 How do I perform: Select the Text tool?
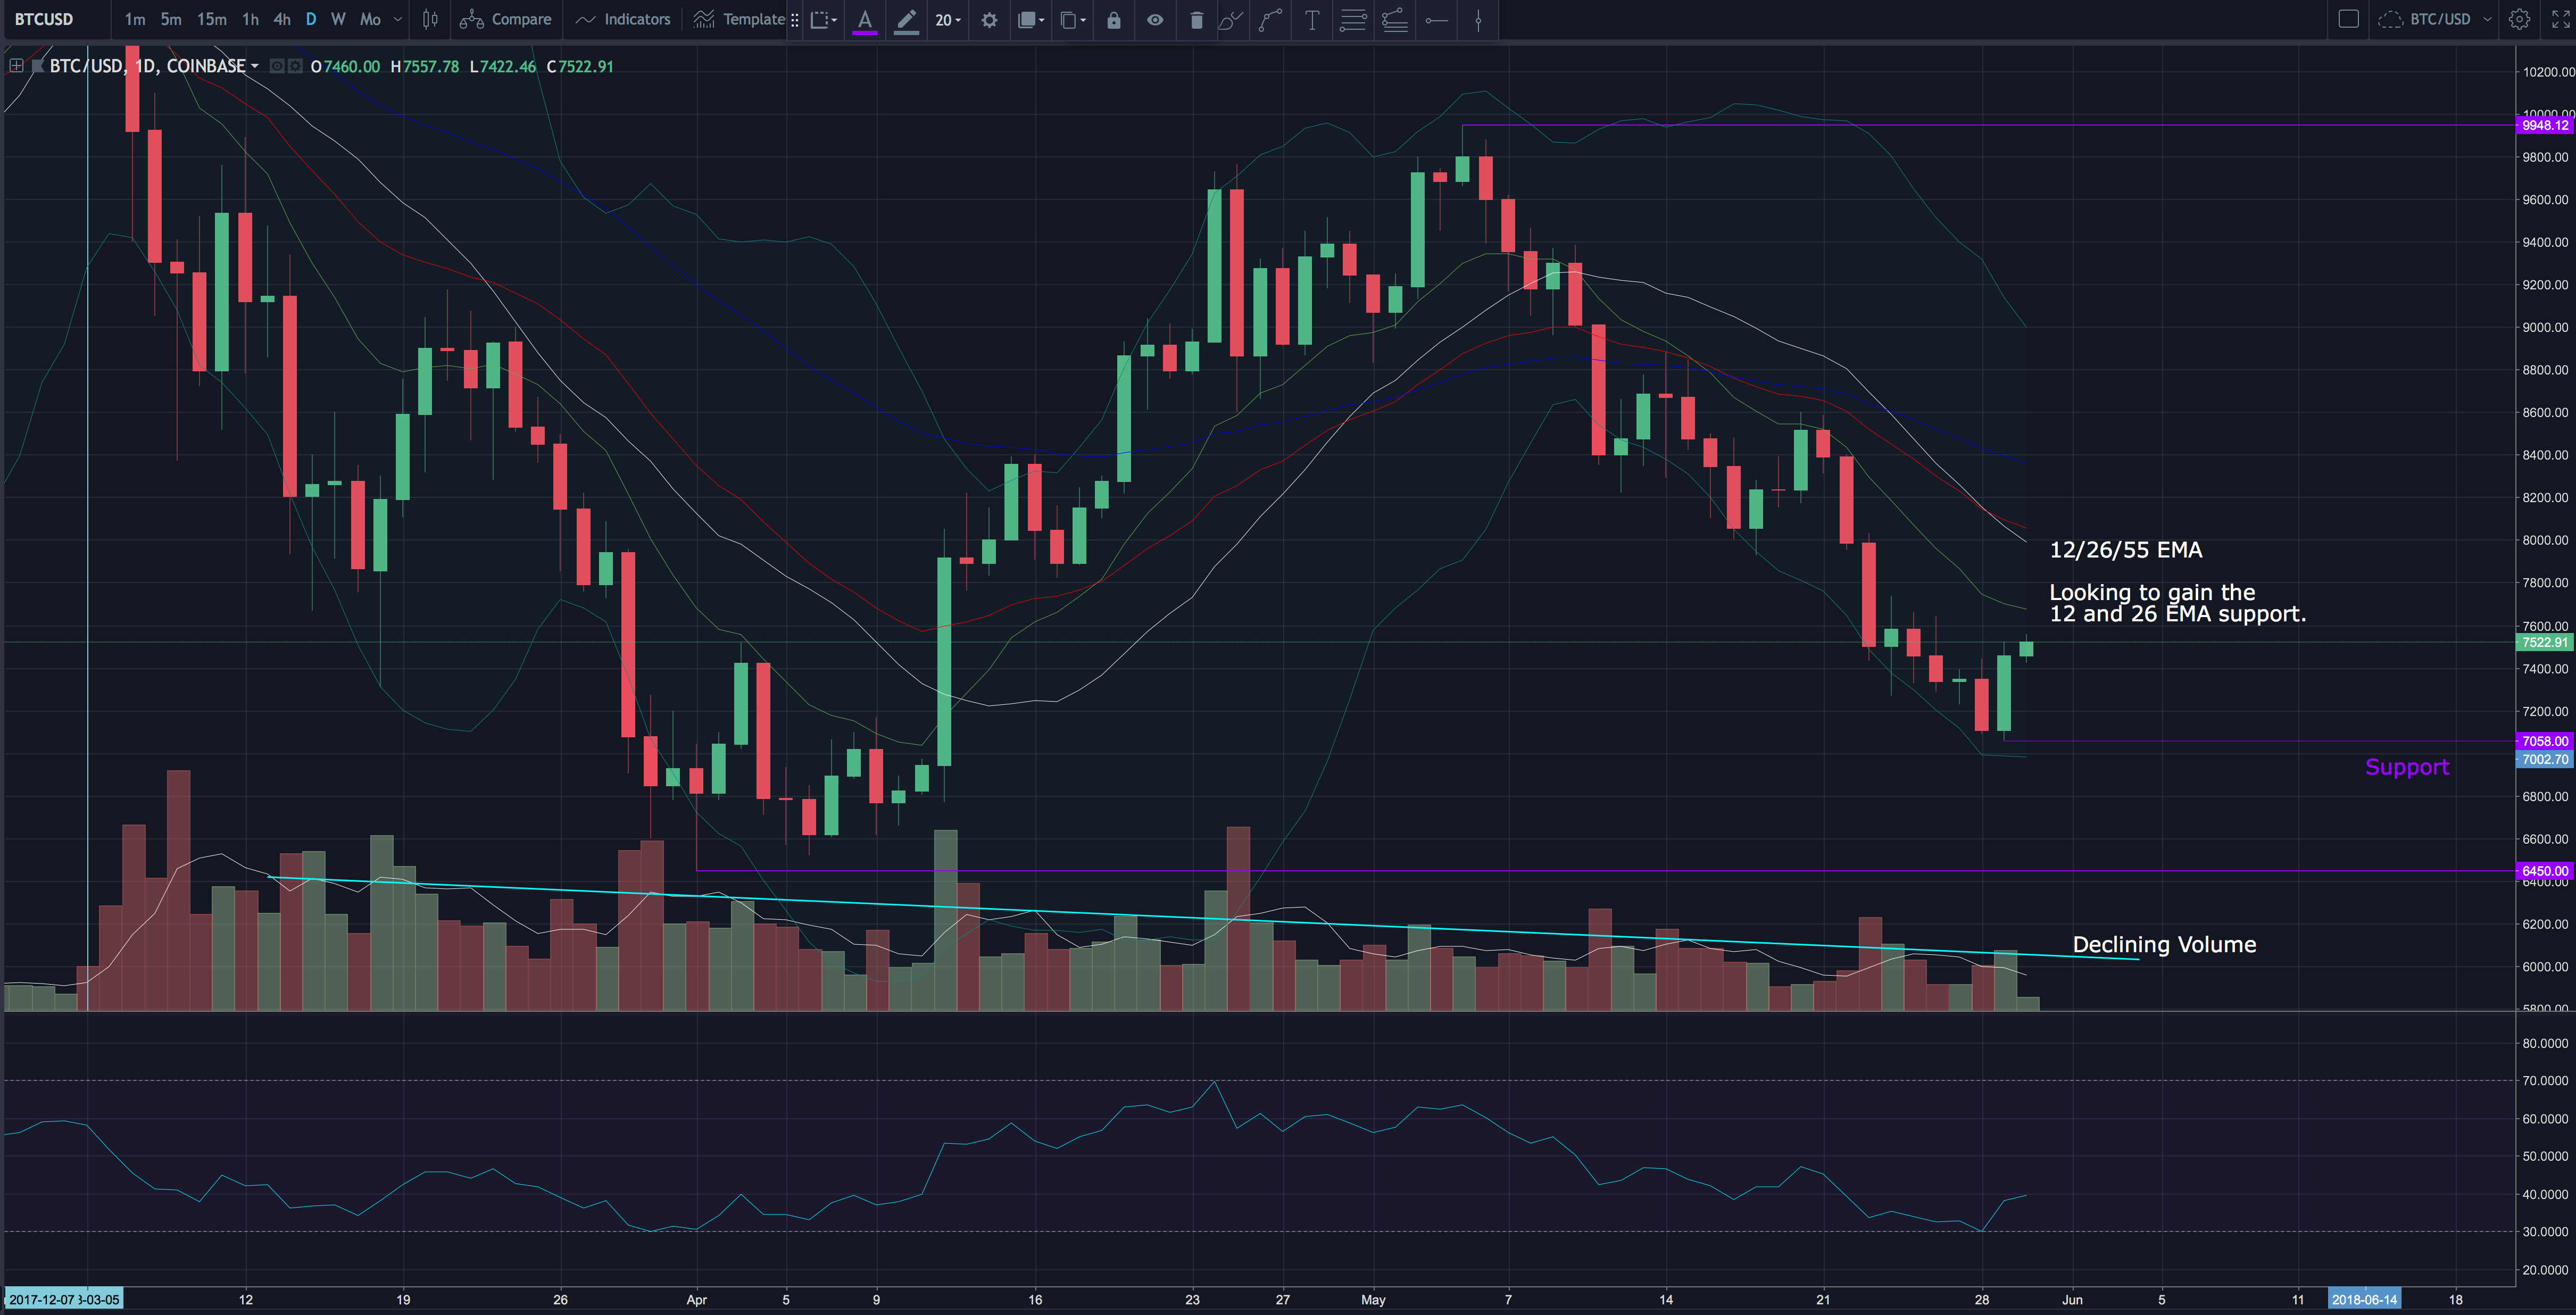[x=1312, y=19]
